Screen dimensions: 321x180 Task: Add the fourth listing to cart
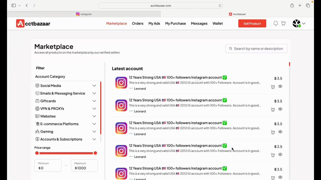pyautogui.click(x=273, y=155)
